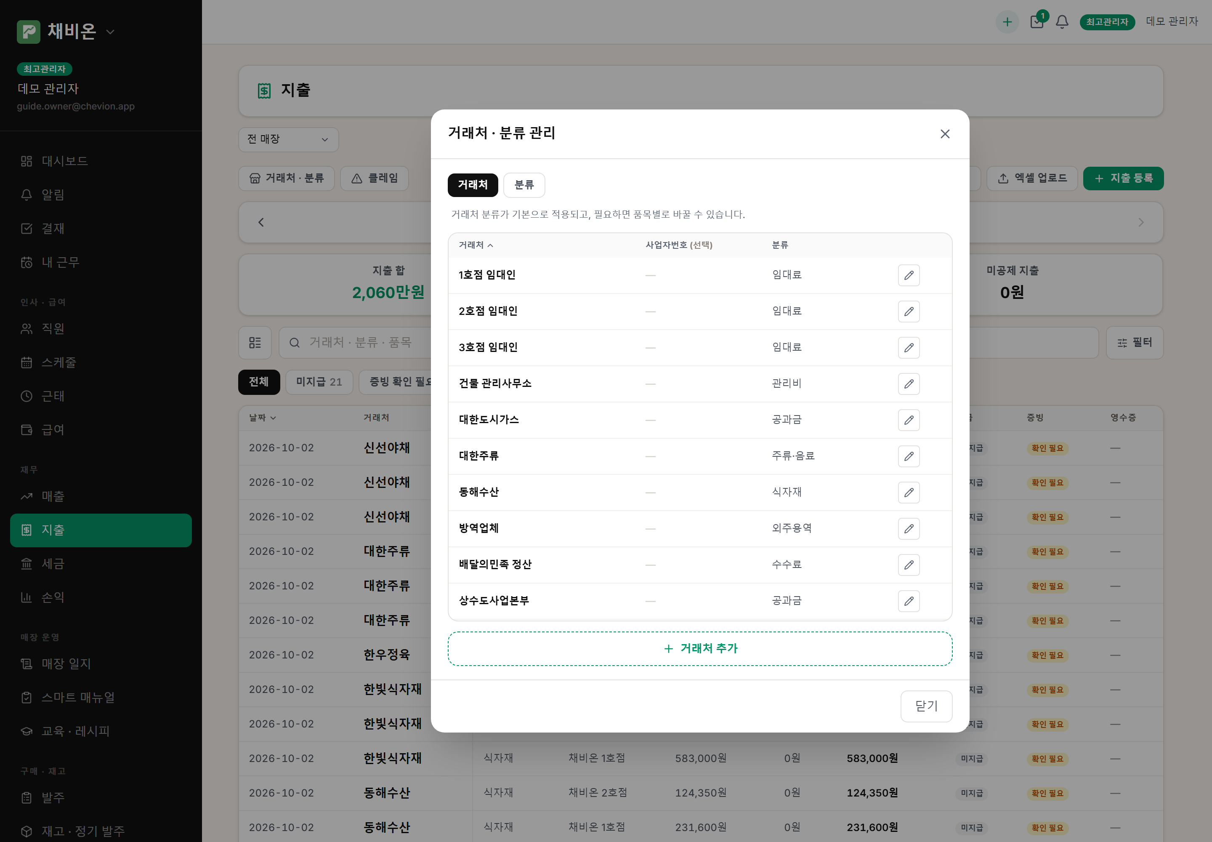The height and width of the screenshot is (842, 1212).
Task: Go to next period arrow
Action: (x=1140, y=223)
